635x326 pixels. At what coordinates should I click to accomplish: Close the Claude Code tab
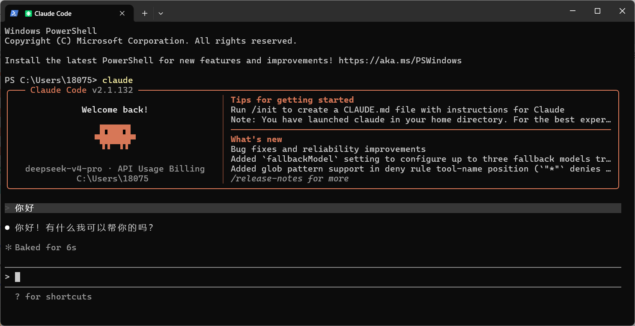pyautogui.click(x=122, y=13)
